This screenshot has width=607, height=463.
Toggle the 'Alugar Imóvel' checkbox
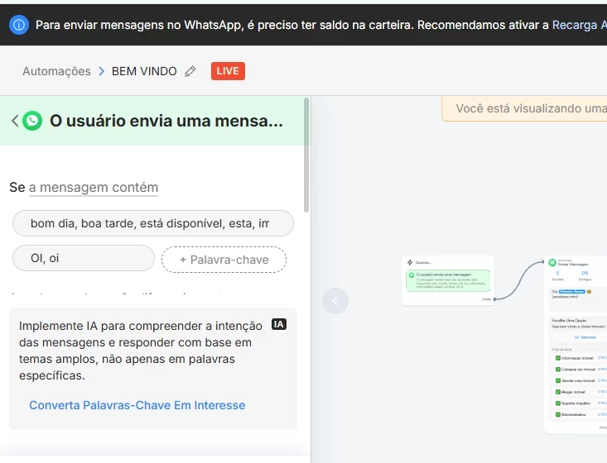tap(558, 392)
